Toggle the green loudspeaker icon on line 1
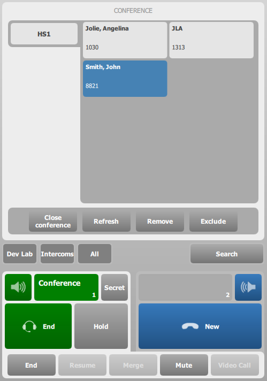This screenshot has width=267, height=381. tap(18, 287)
